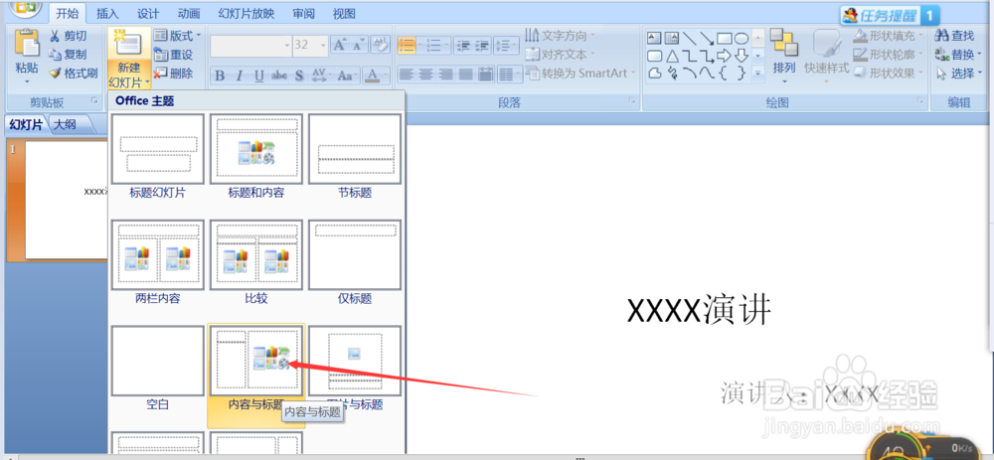Choose the right block arrow shape
This screenshot has height=460, width=994.
click(724, 56)
